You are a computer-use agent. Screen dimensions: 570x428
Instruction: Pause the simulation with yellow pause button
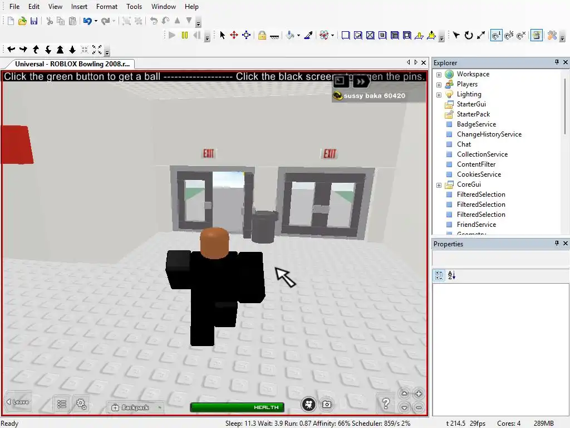coord(185,35)
